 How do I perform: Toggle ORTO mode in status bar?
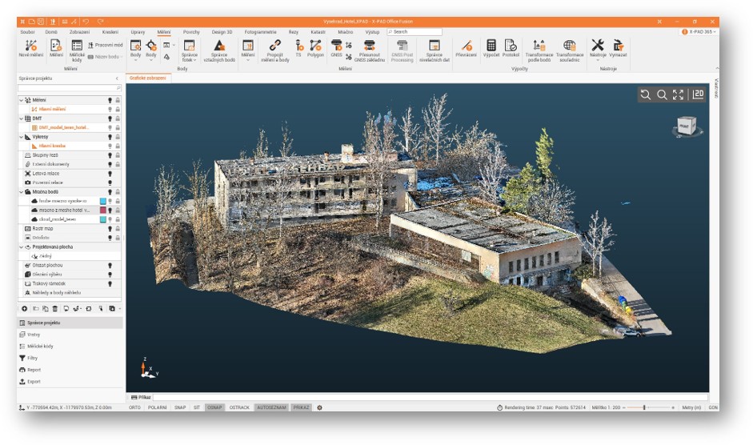pyautogui.click(x=134, y=407)
